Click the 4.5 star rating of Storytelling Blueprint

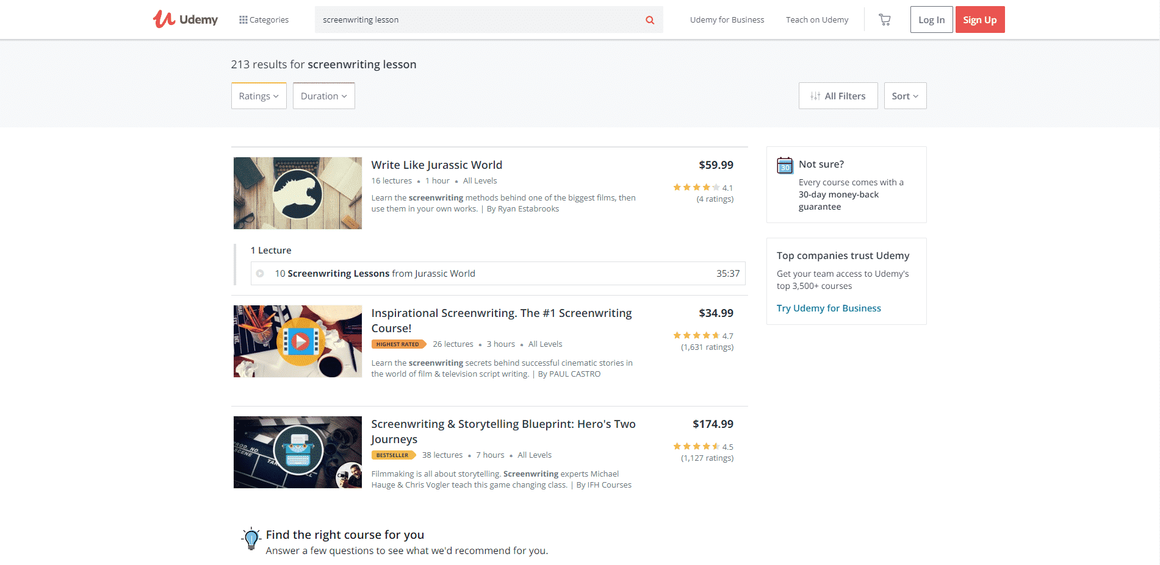[703, 447]
